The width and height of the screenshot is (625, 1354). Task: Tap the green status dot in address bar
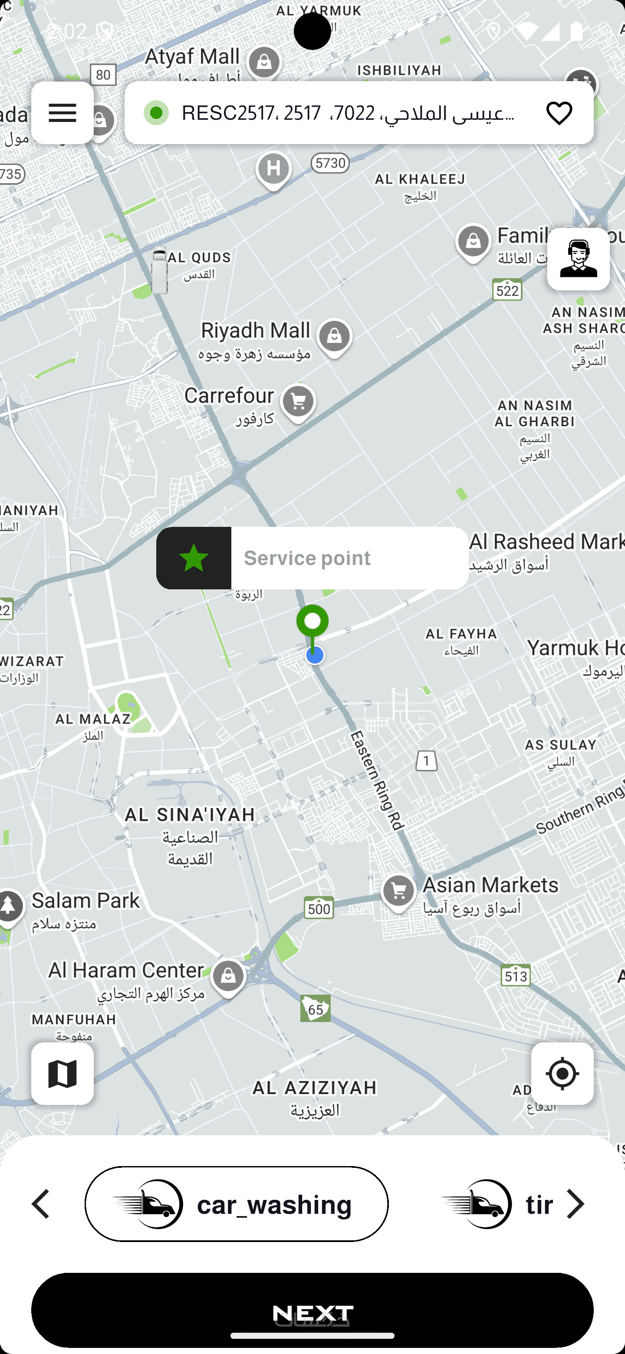pos(156,112)
